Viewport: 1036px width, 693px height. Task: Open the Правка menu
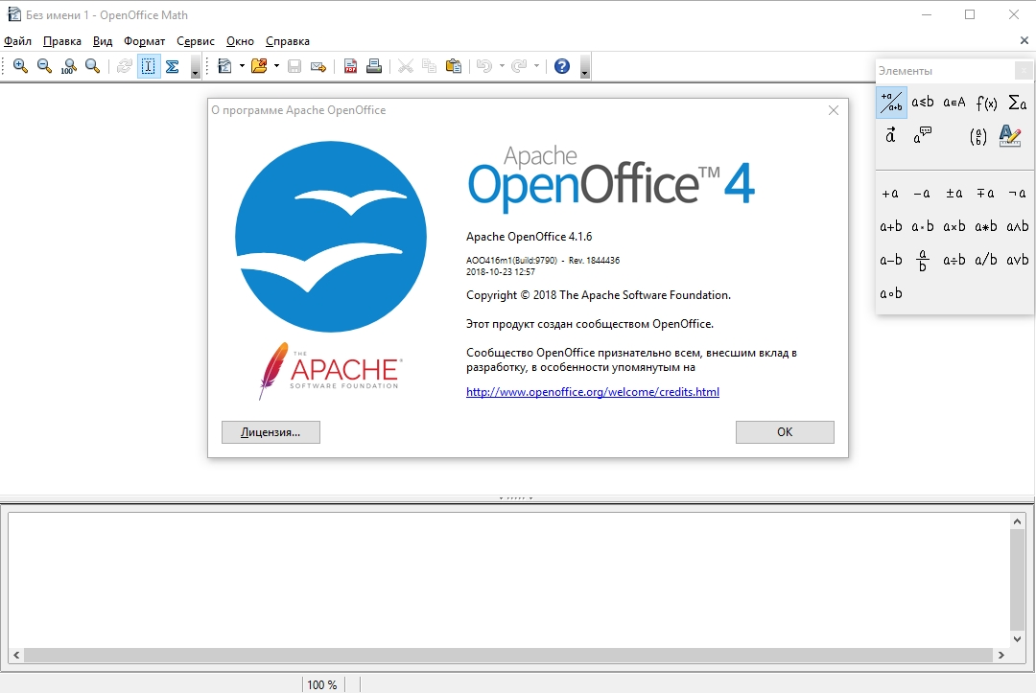(x=62, y=41)
